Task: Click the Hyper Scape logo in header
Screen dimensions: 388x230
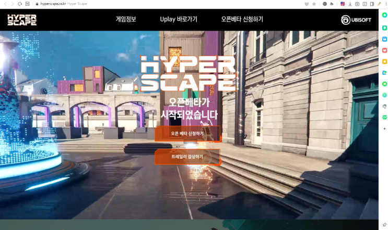Action: pyautogui.click(x=22, y=20)
